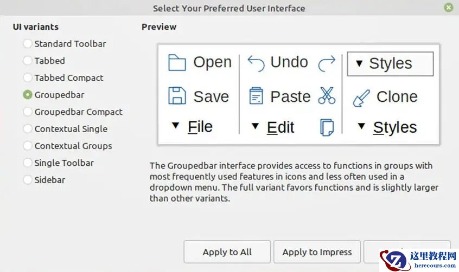
Task: Expand the Edit dropdown in preview
Action: click(272, 127)
